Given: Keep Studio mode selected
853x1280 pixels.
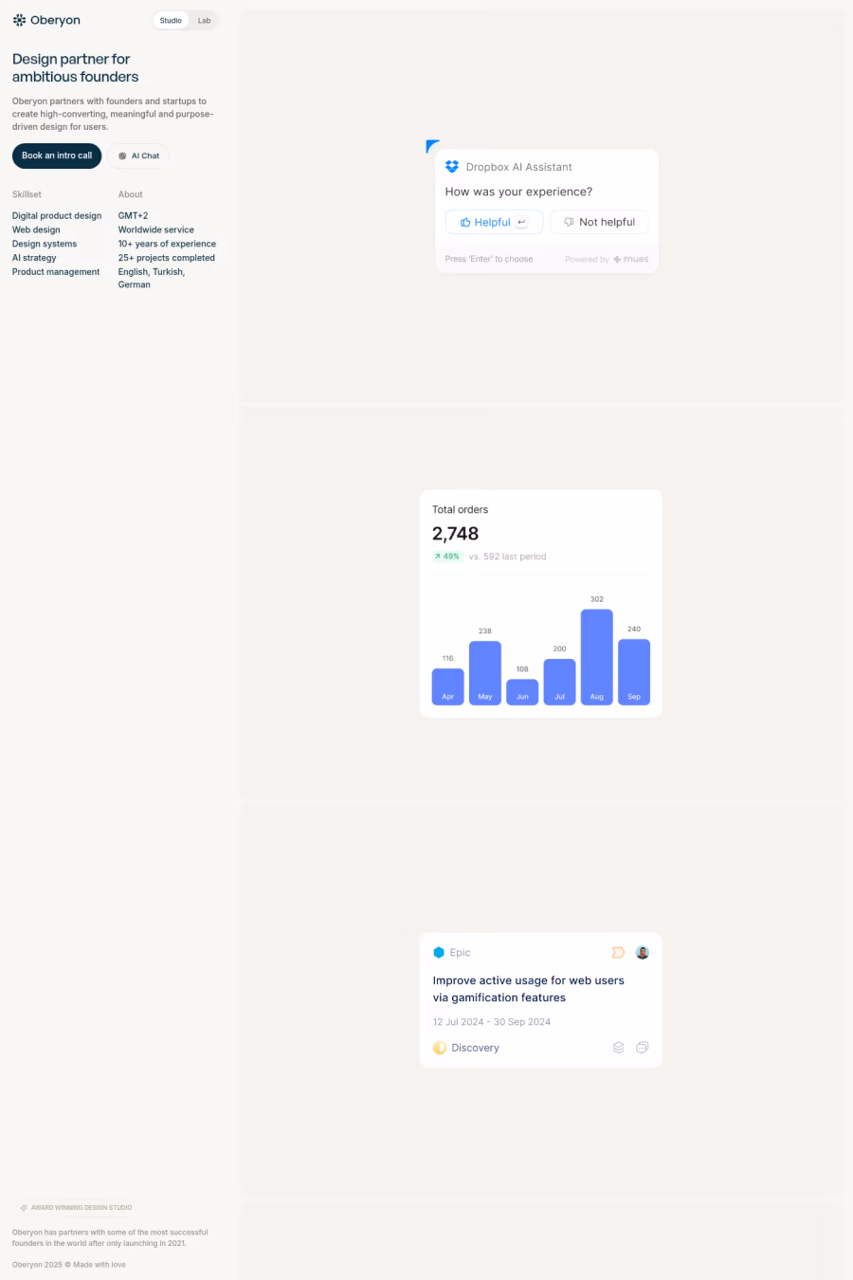Looking at the screenshot, I should tap(170, 19).
